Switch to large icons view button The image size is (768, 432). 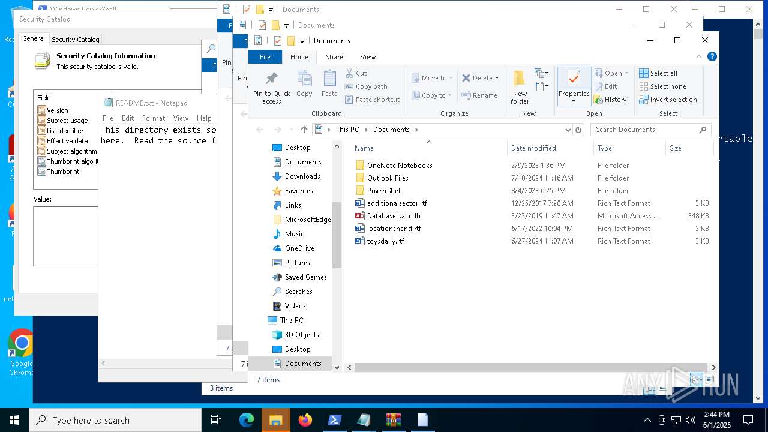click(710, 380)
